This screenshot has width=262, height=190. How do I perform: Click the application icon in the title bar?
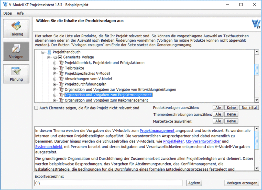tap(5, 5)
